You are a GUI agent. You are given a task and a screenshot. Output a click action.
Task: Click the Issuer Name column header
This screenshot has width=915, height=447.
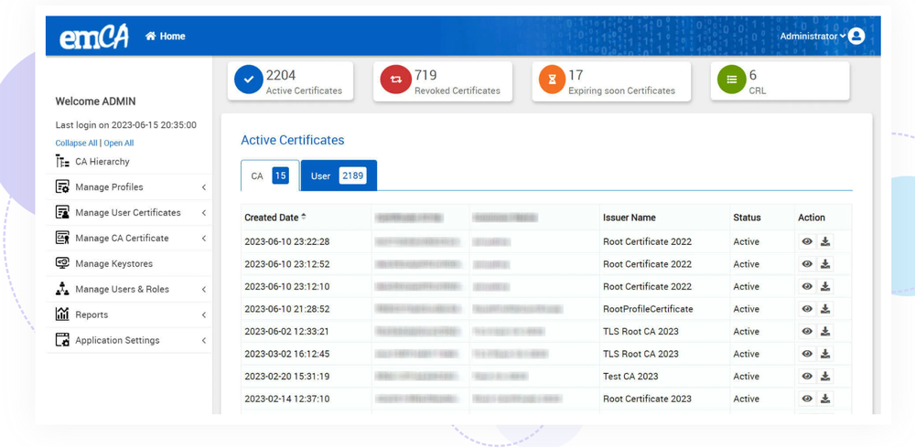(630, 218)
